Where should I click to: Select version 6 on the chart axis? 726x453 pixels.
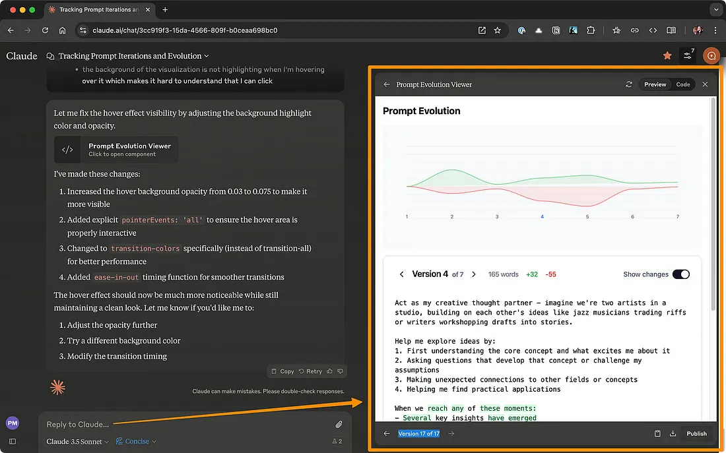coord(632,217)
